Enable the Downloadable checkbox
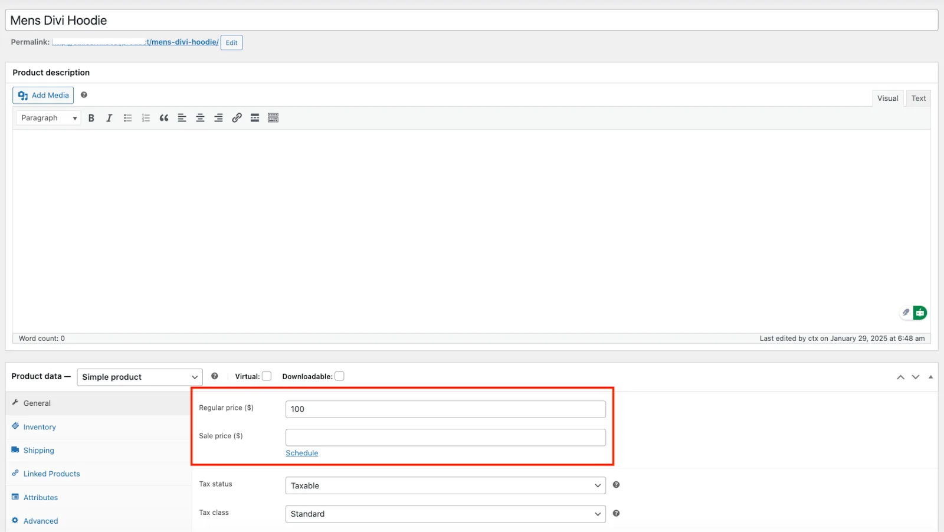The height and width of the screenshot is (532, 944). [x=339, y=376]
